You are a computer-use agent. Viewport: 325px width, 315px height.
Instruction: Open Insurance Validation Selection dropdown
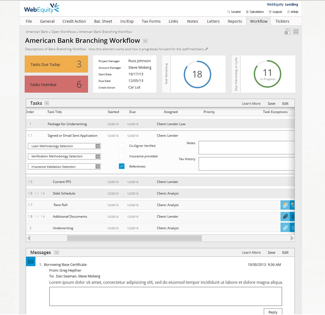[98, 167]
